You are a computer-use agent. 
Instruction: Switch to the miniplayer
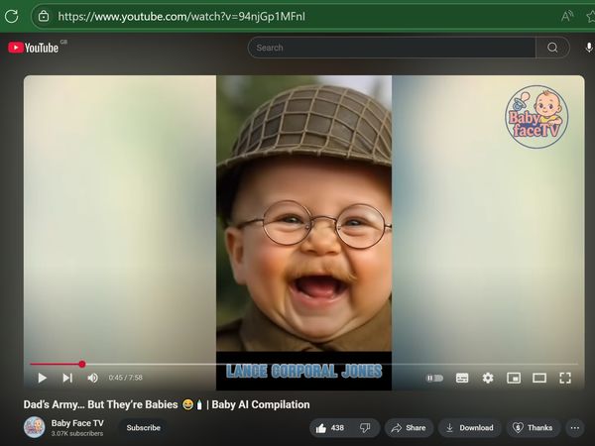point(514,378)
